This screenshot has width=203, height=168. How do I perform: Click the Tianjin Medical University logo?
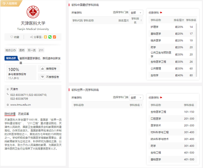tap(33, 12)
